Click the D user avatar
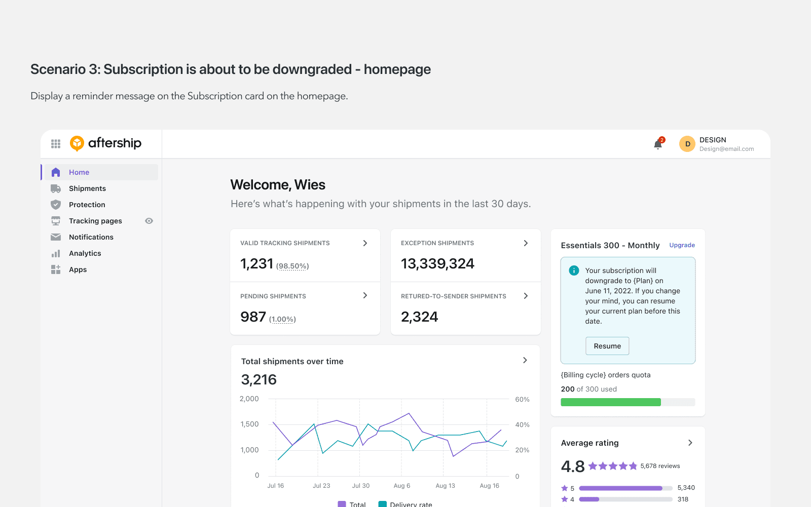Screen dimensions: 811x507 (687, 144)
